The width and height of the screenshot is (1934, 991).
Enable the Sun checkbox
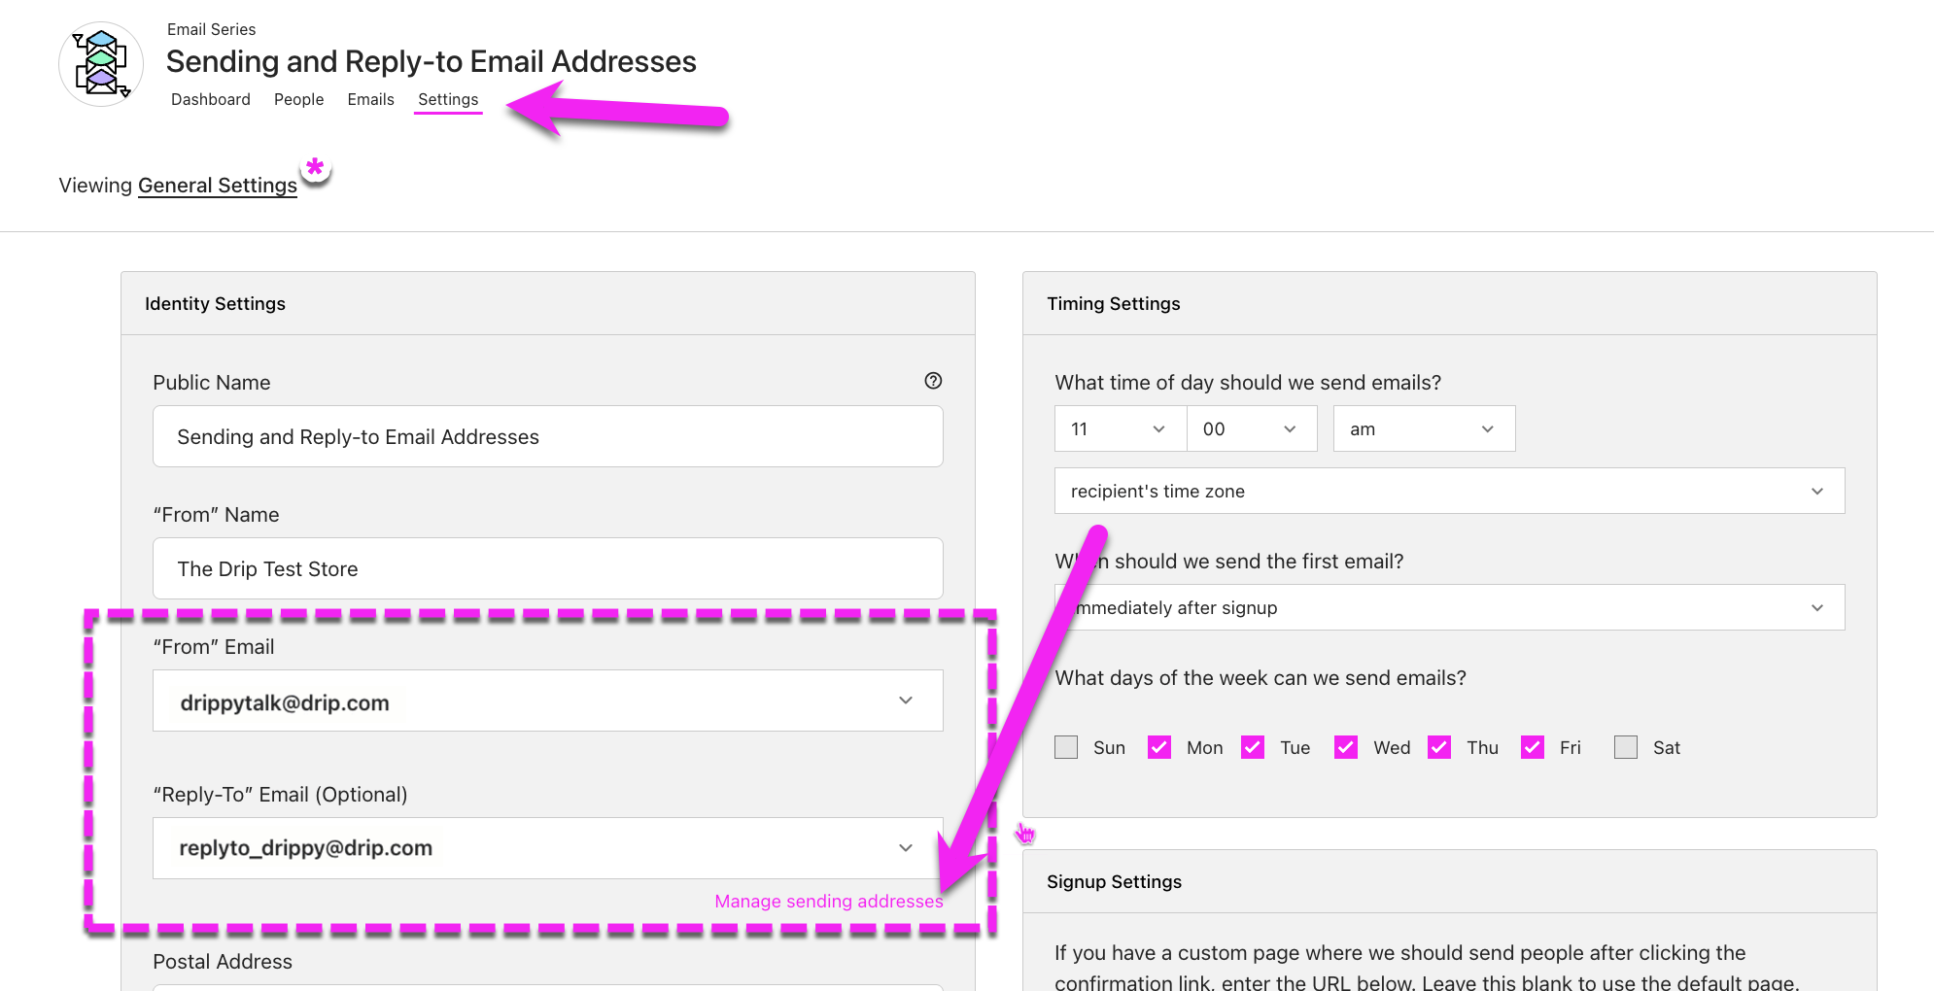[x=1066, y=747]
